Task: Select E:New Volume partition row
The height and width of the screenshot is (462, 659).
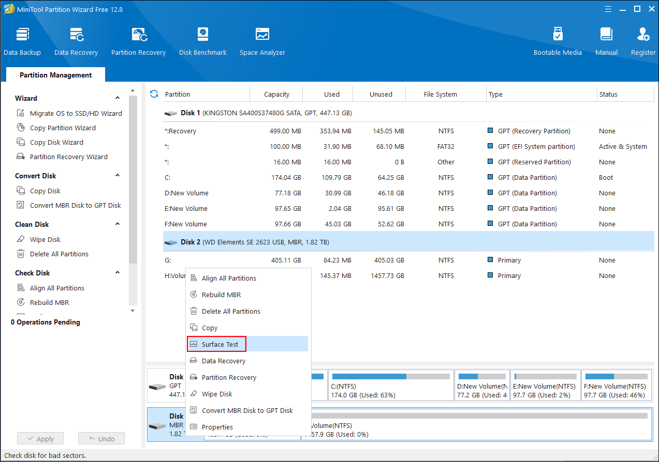Action: pos(408,209)
